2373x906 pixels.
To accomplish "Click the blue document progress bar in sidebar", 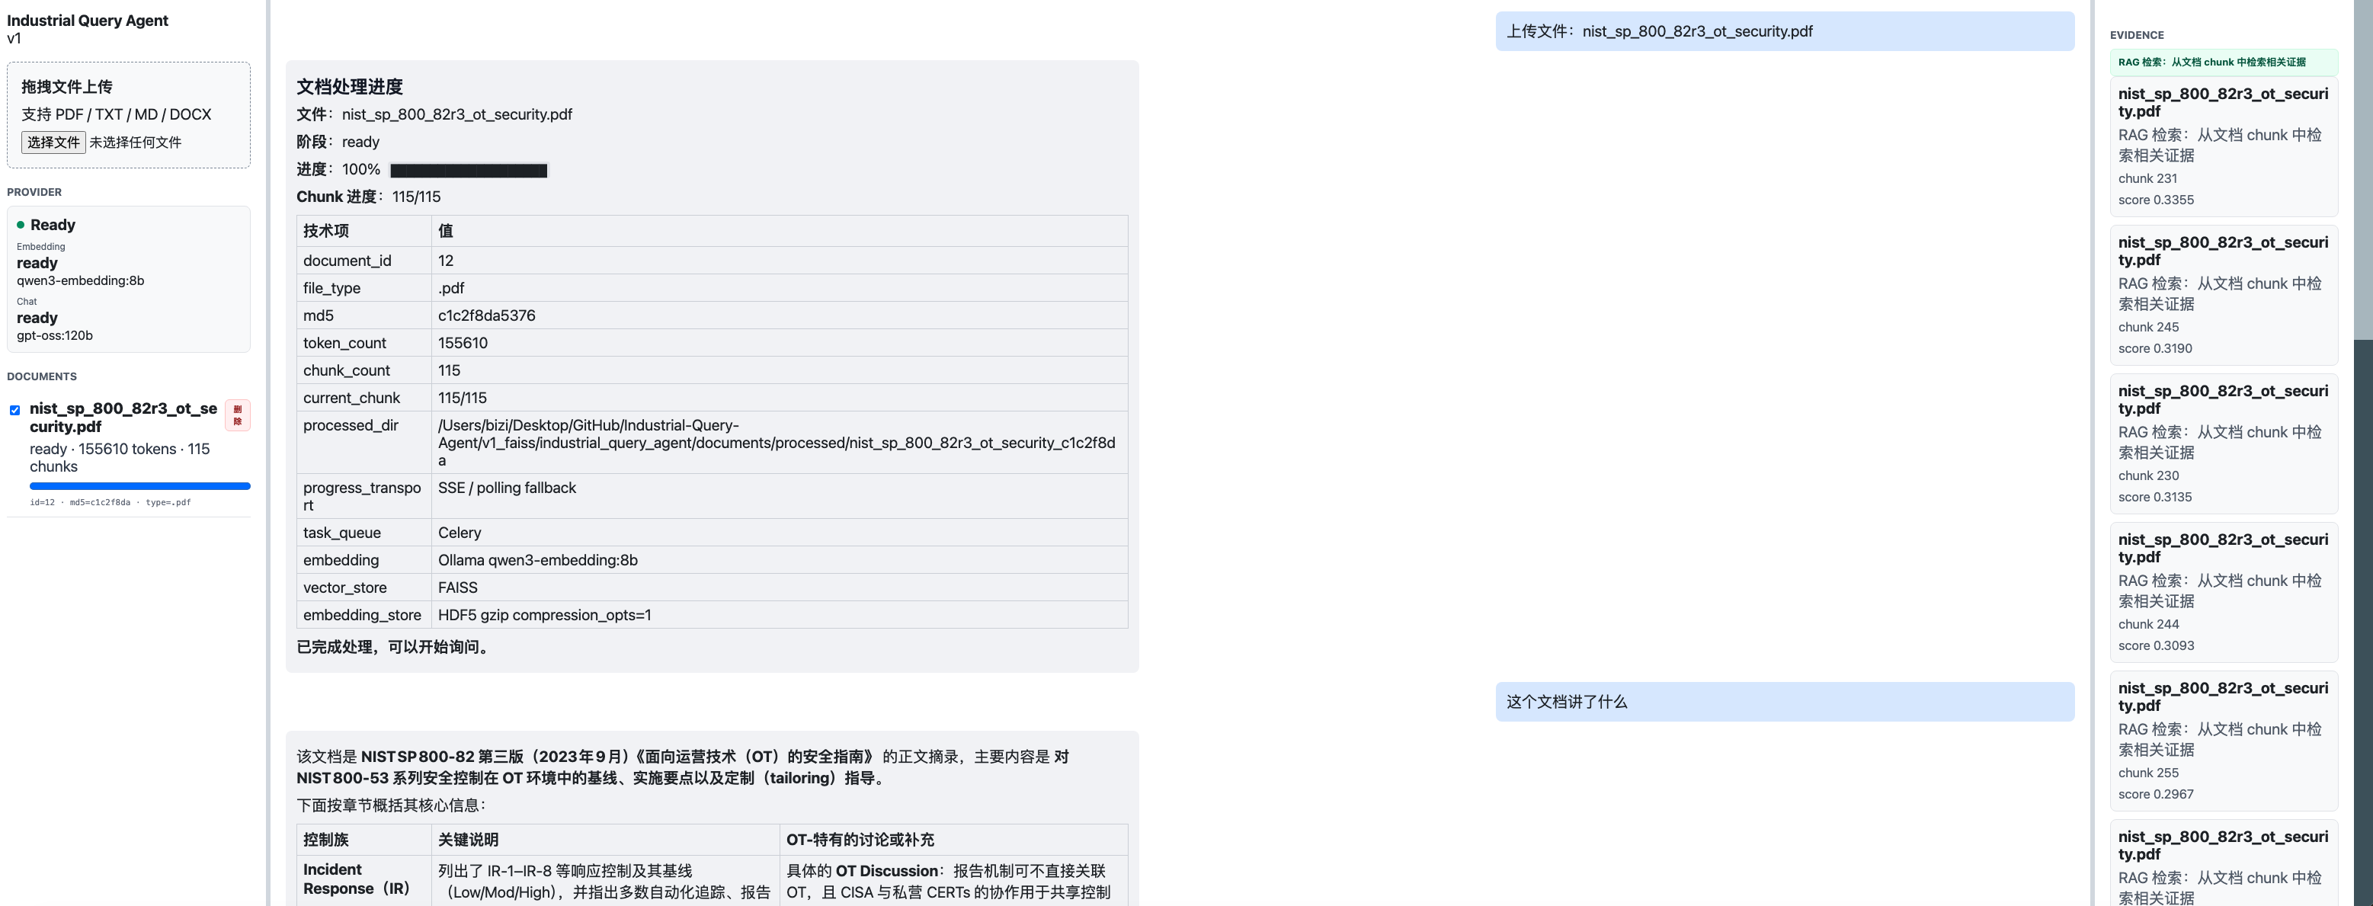I will tap(140, 485).
